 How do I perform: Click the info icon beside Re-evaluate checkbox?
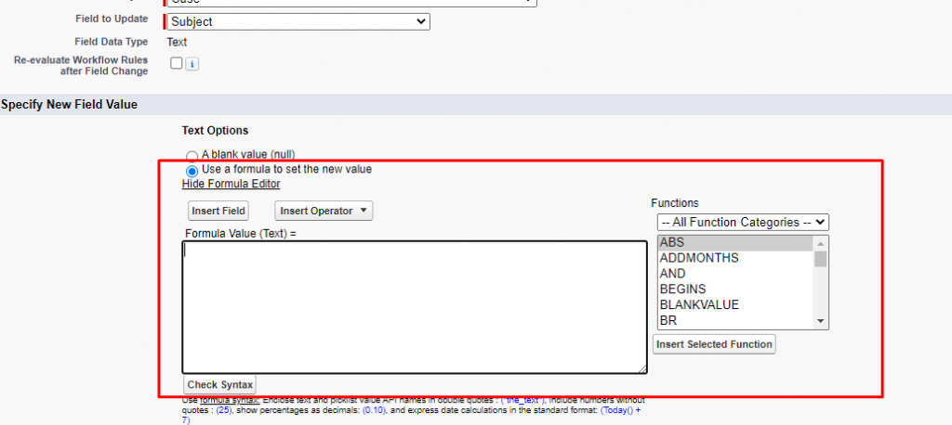point(192,64)
